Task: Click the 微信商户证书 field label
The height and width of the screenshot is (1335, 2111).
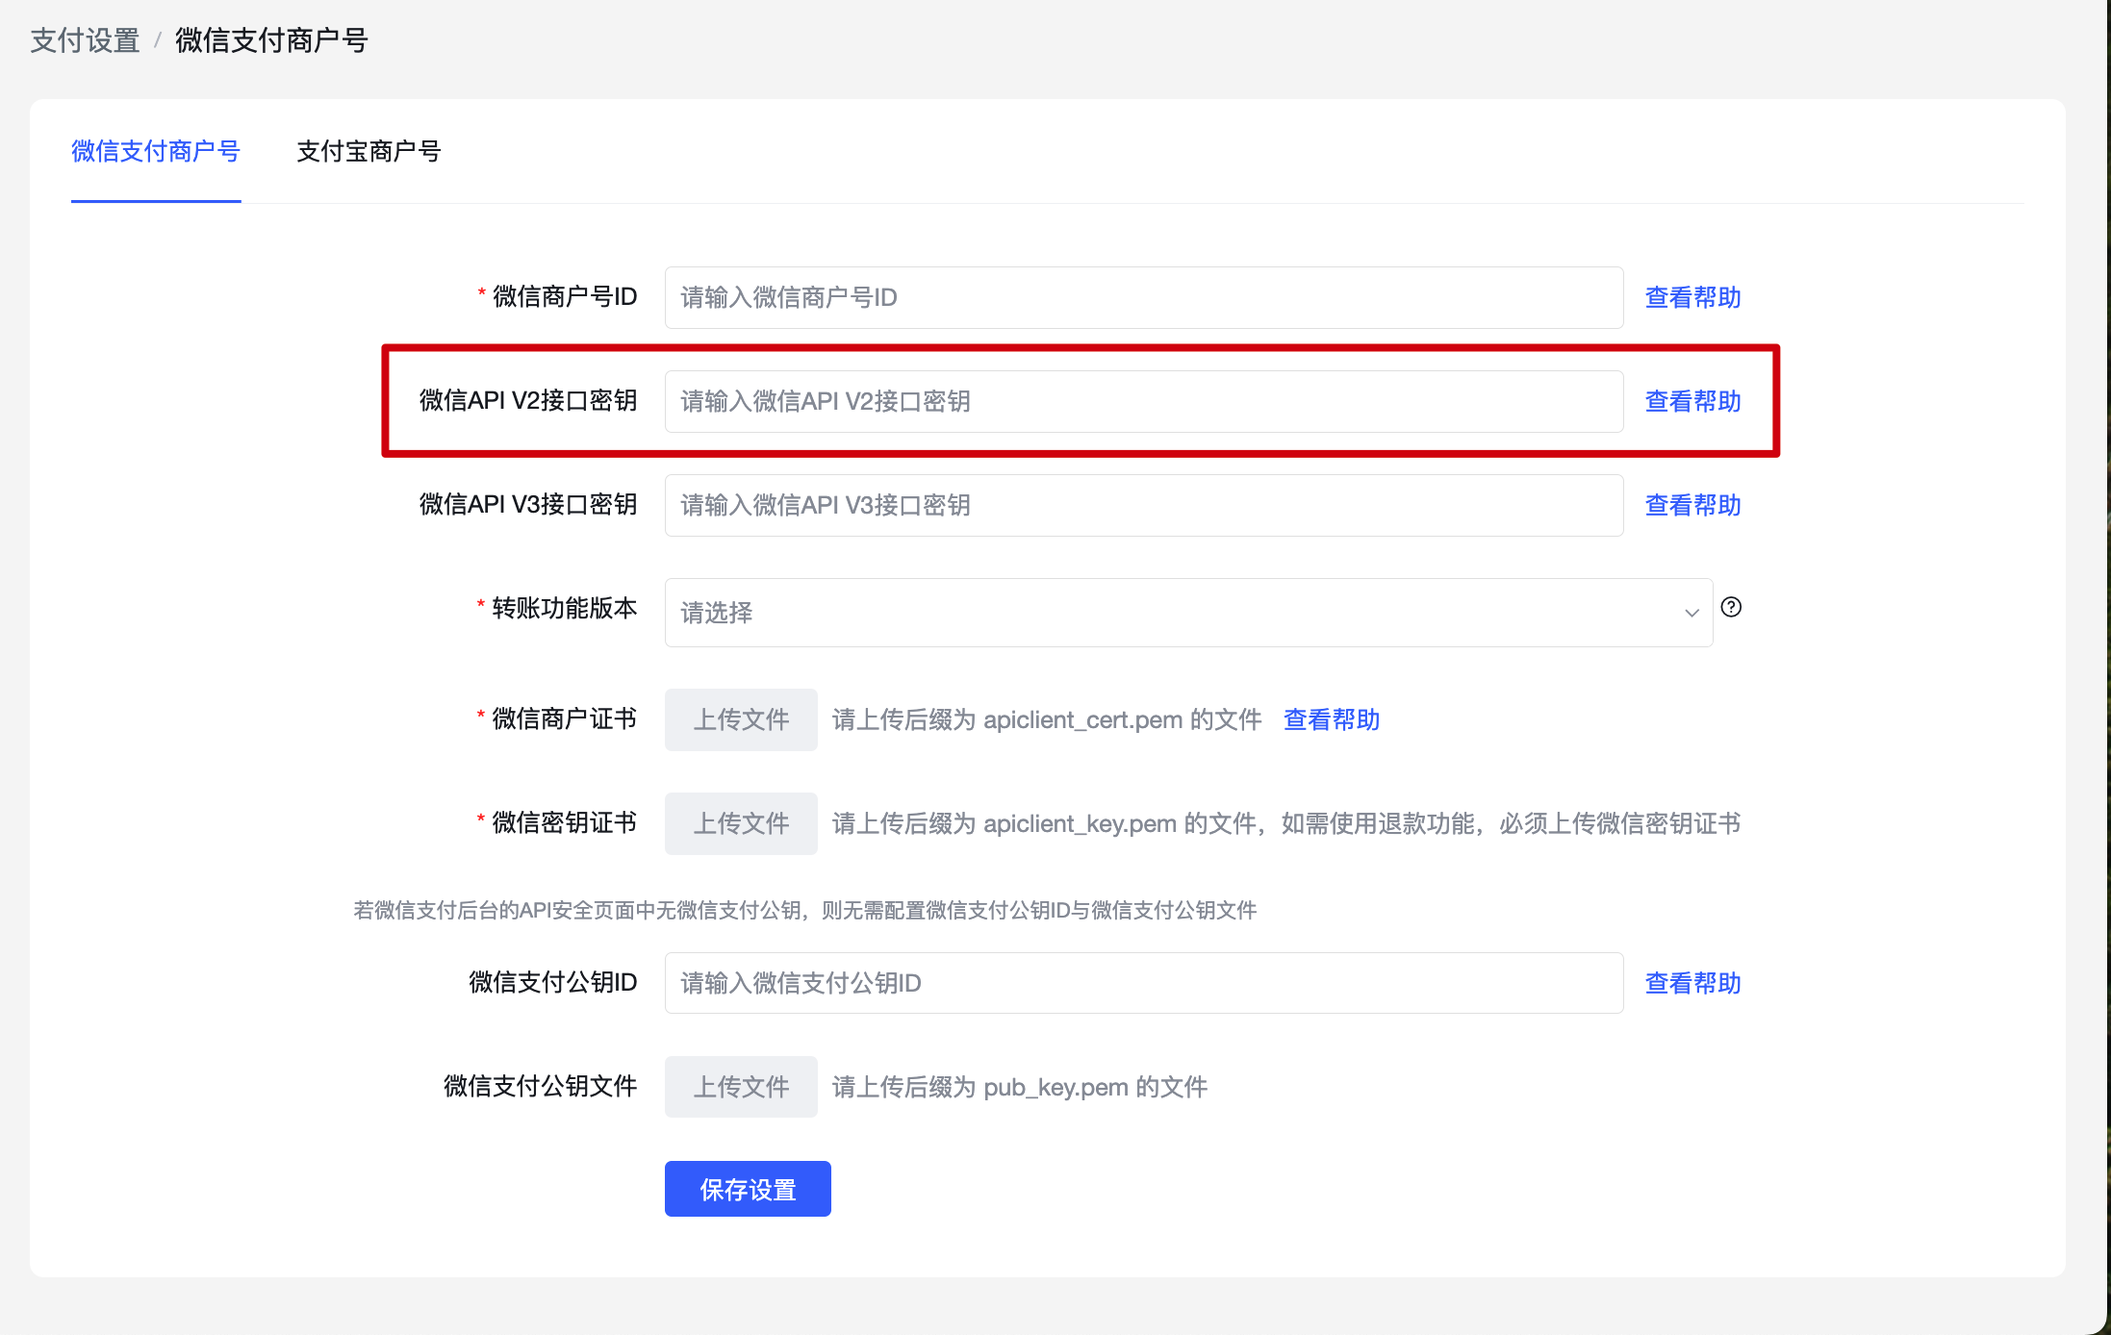Action: [564, 718]
